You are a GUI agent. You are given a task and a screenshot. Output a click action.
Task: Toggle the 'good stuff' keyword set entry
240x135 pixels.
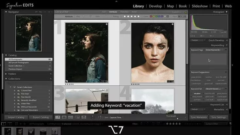(x=210, y=97)
